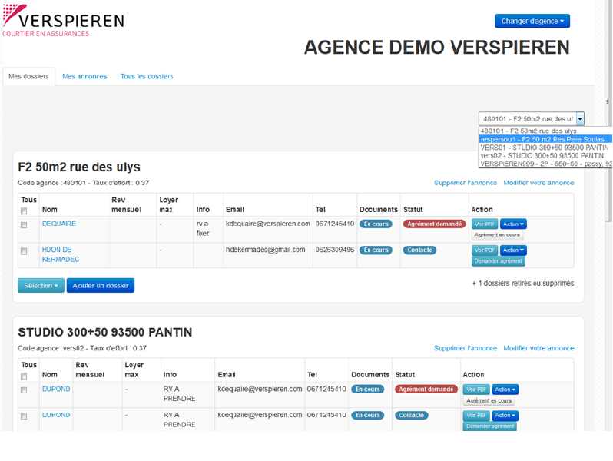Click Agrément en cours in DEQUAIRE row
This screenshot has width=613, height=461.
pos(497,234)
